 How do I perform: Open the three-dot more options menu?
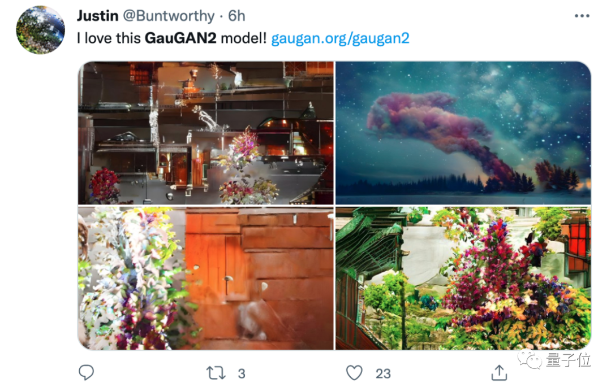(x=582, y=16)
